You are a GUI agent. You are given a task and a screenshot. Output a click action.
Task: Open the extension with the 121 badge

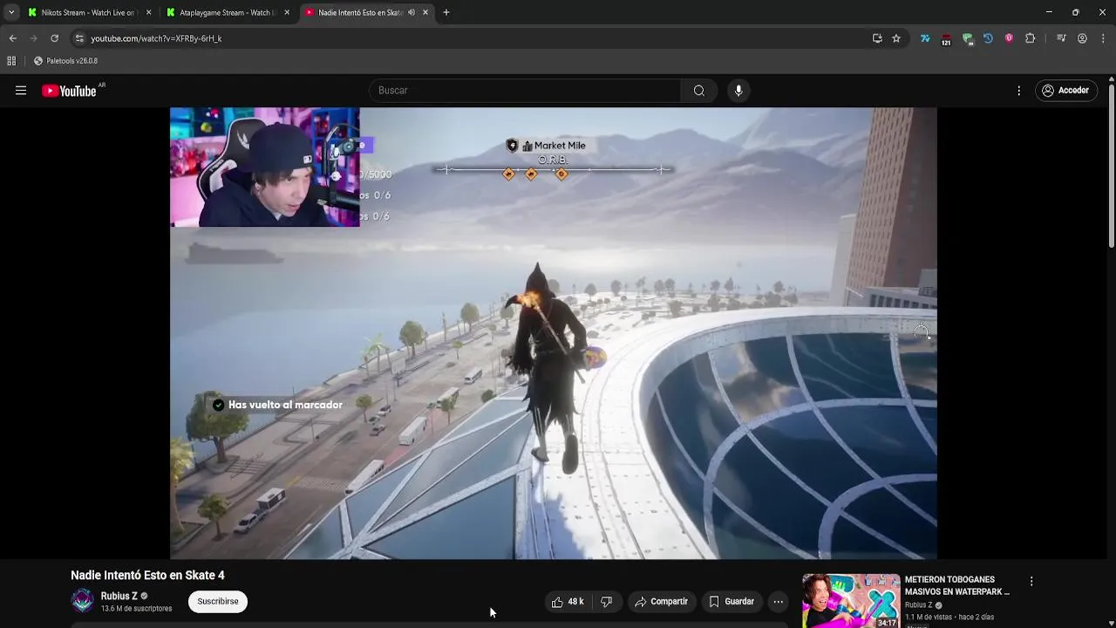coord(946,38)
